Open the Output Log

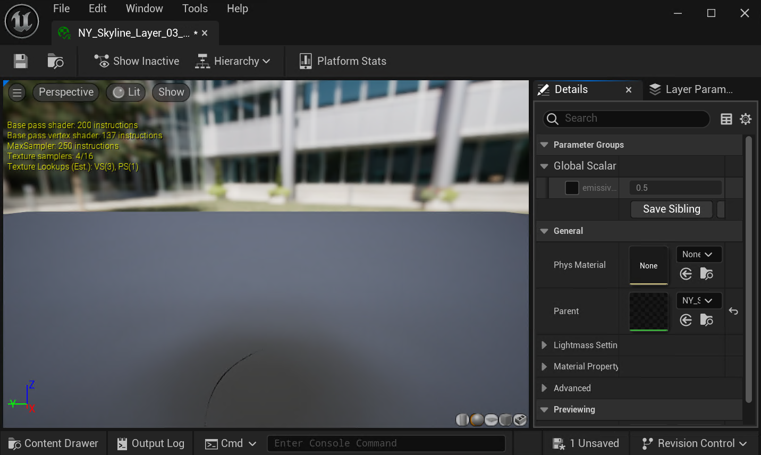[151, 443]
